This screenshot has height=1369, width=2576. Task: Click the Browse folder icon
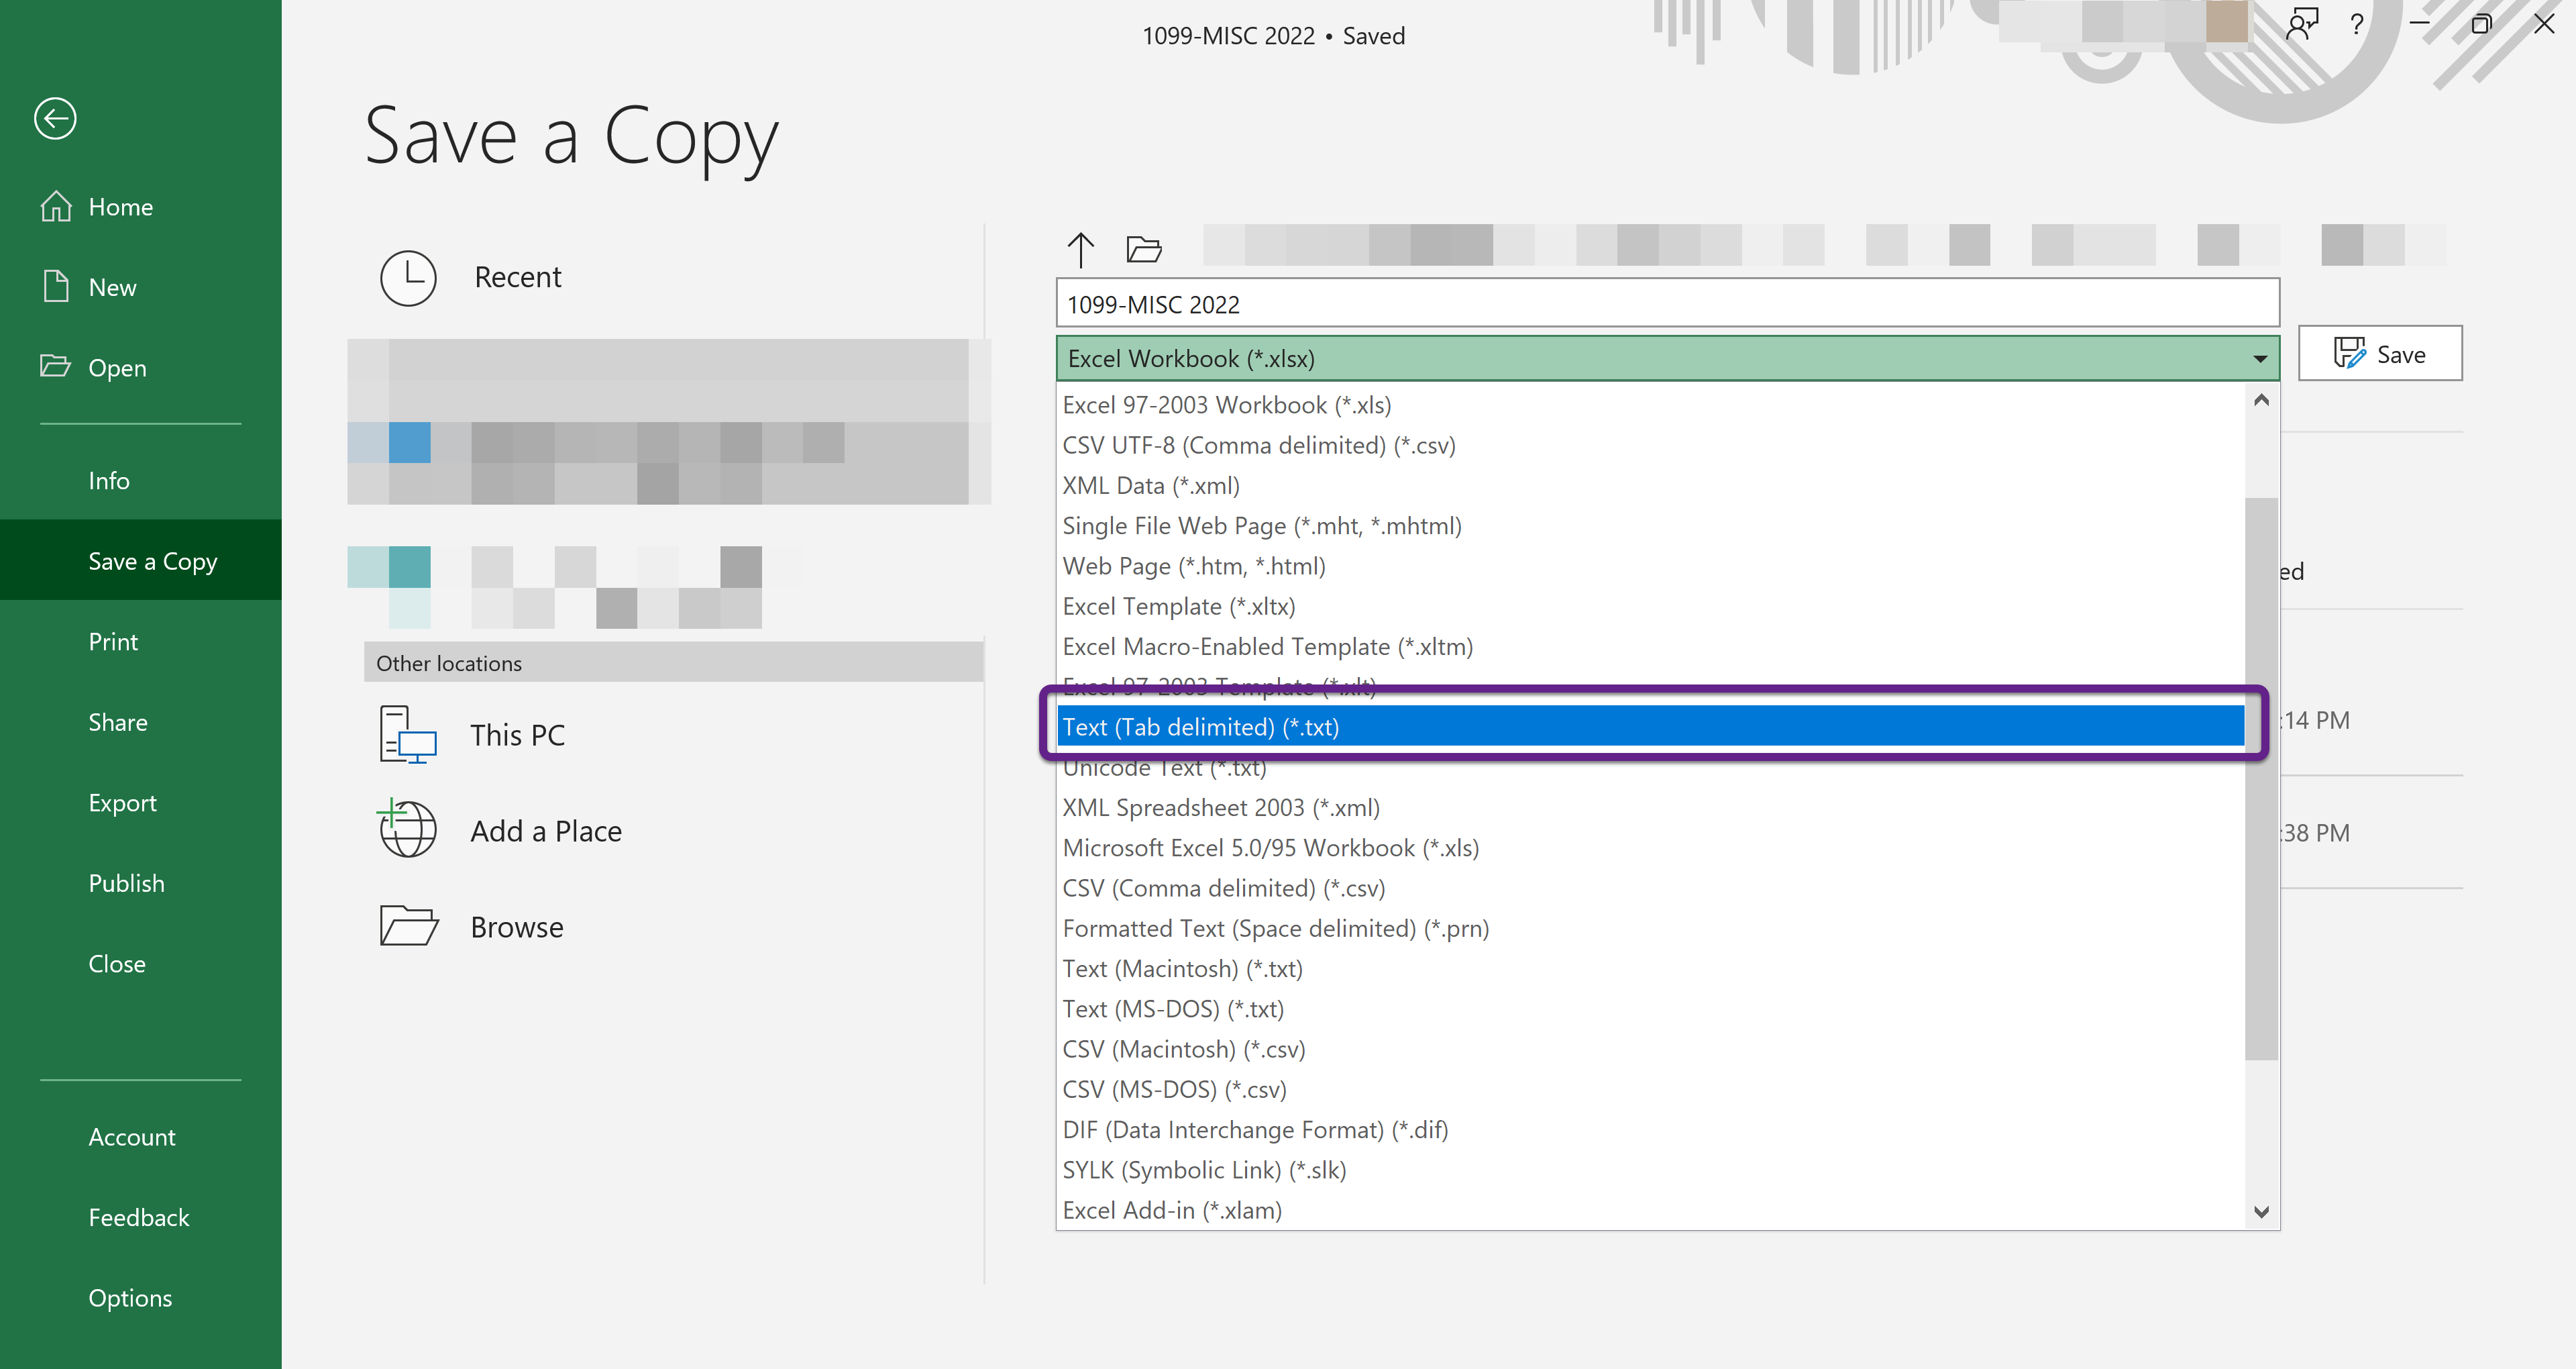tap(408, 925)
